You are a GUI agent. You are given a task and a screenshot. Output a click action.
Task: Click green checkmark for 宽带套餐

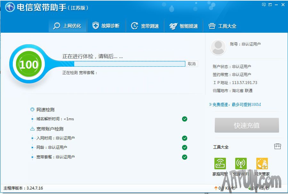tap(185, 157)
